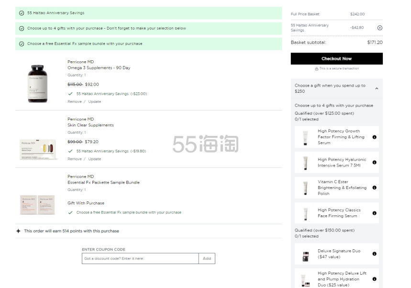Click the secure transaction lock icon
Viewport: 411px width, 288px height.
[316, 69]
